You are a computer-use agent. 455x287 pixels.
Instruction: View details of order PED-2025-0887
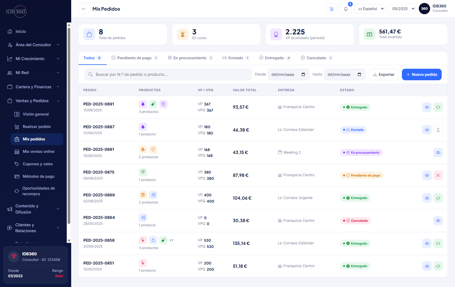click(x=427, y=130)
